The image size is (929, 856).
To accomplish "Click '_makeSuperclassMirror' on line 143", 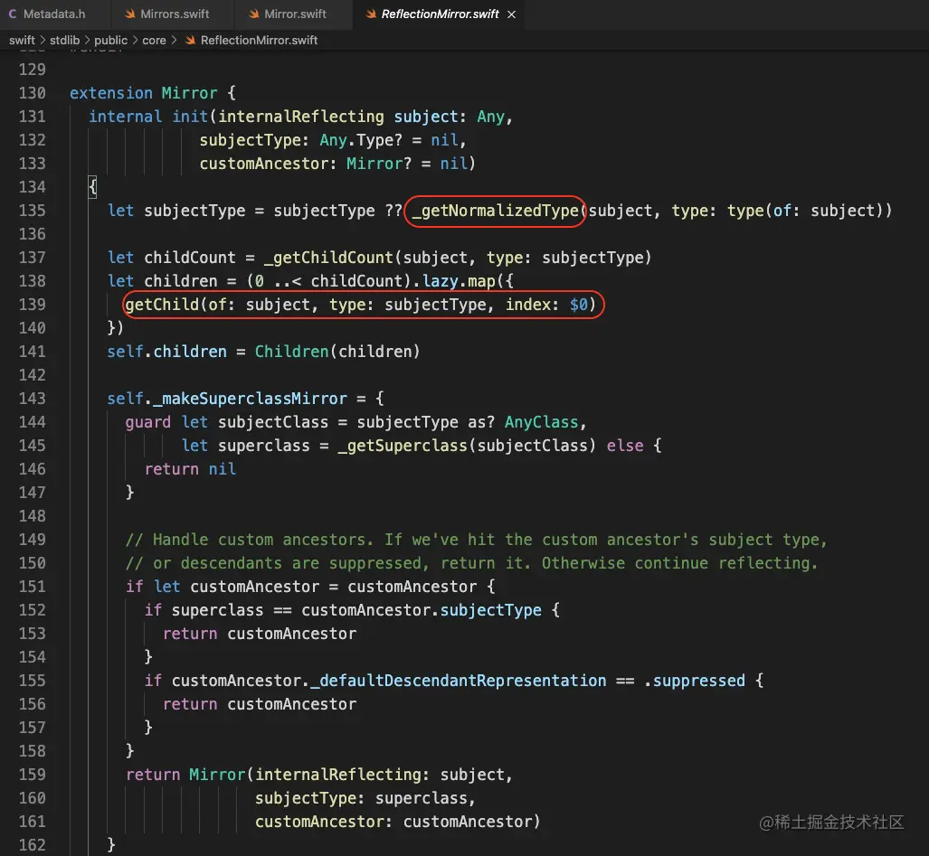I will point(250,399).
